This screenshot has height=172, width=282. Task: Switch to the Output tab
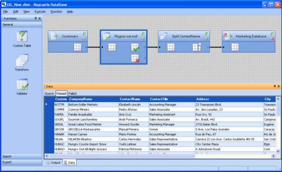tap(53, 162)
